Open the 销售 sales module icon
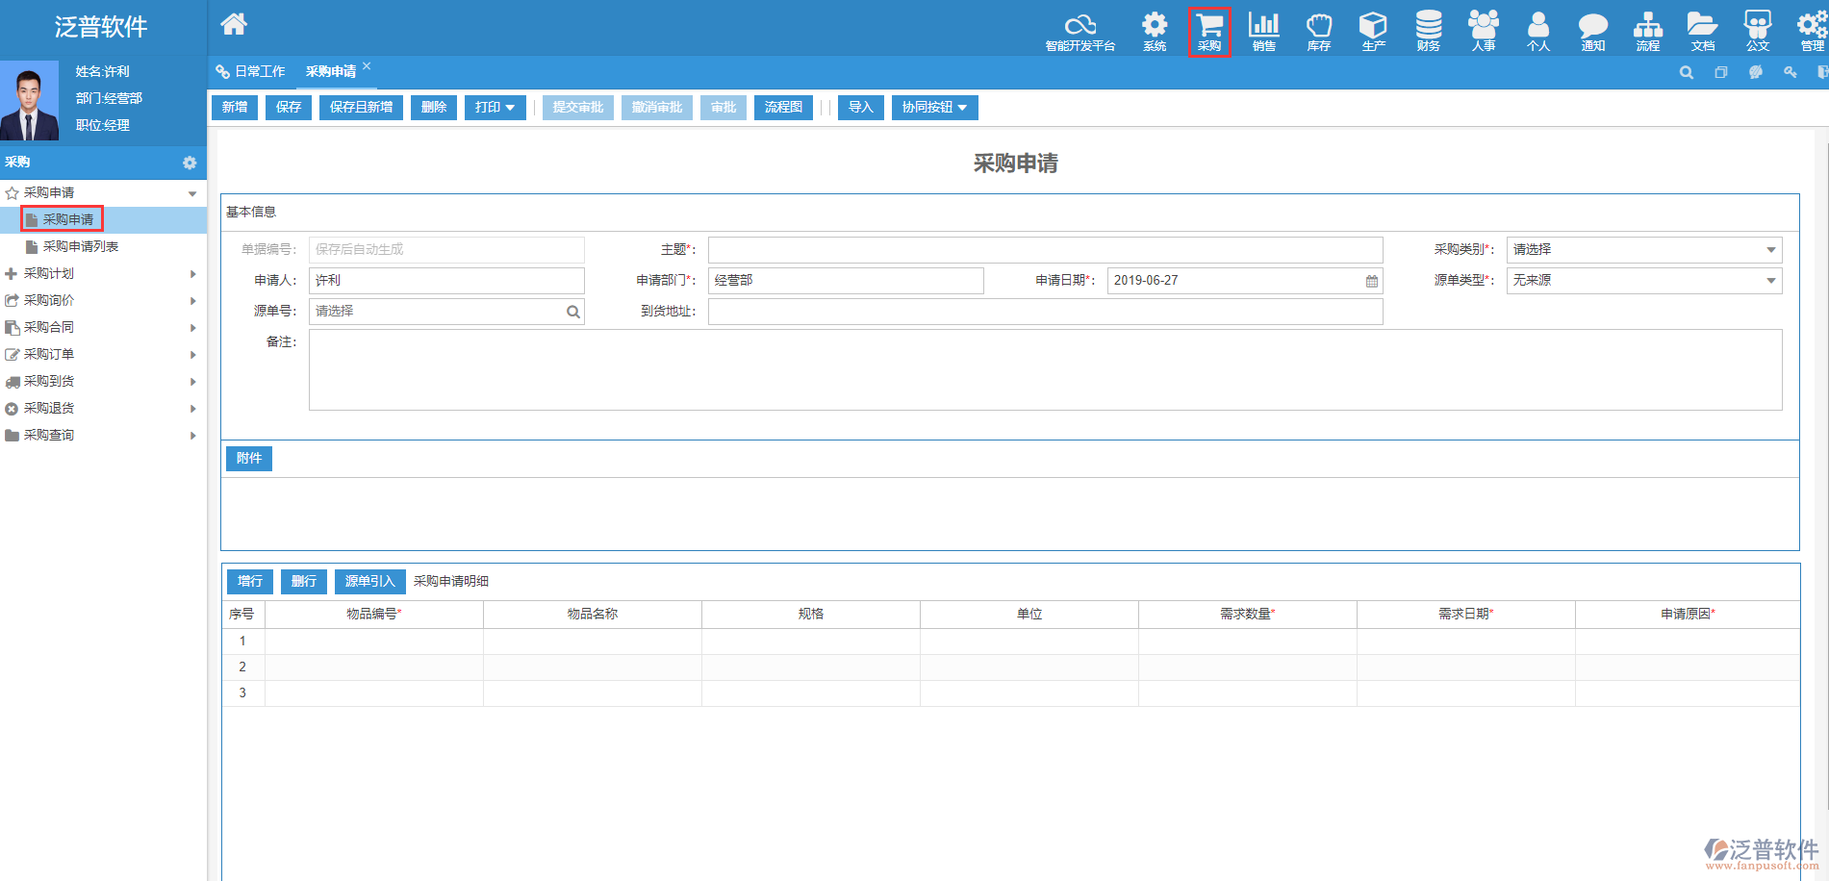The height and width of the screenshot is (881, 1829). coord(1263,31)
